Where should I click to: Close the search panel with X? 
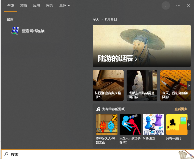(189, 5)
